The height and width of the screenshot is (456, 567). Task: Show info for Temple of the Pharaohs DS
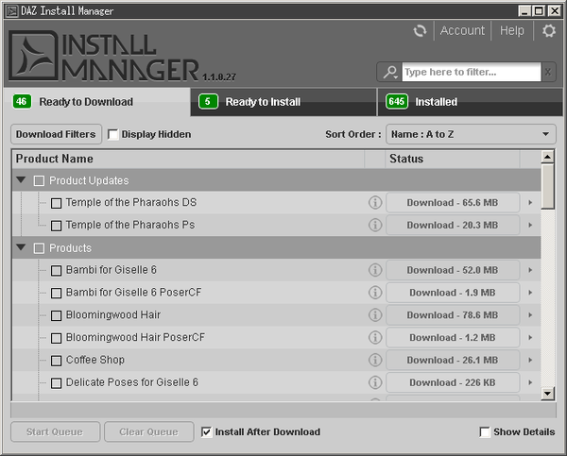(x=375, y=202)
